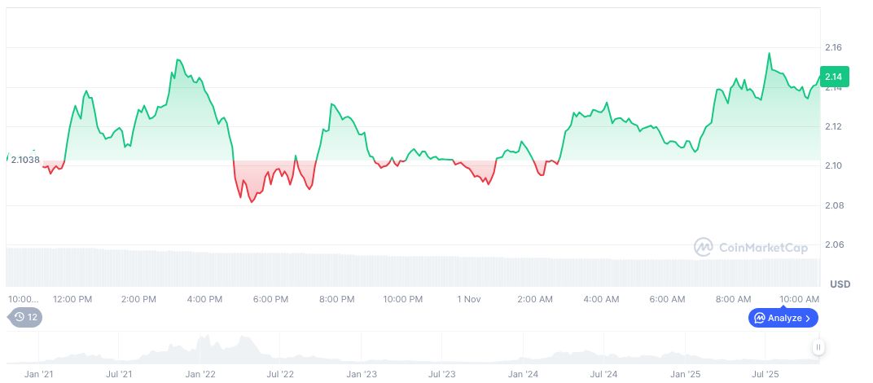Click the range navigator handle at the right edge
Image resolution: width=873 pixels, height=383 pixels.
point(818,348)
